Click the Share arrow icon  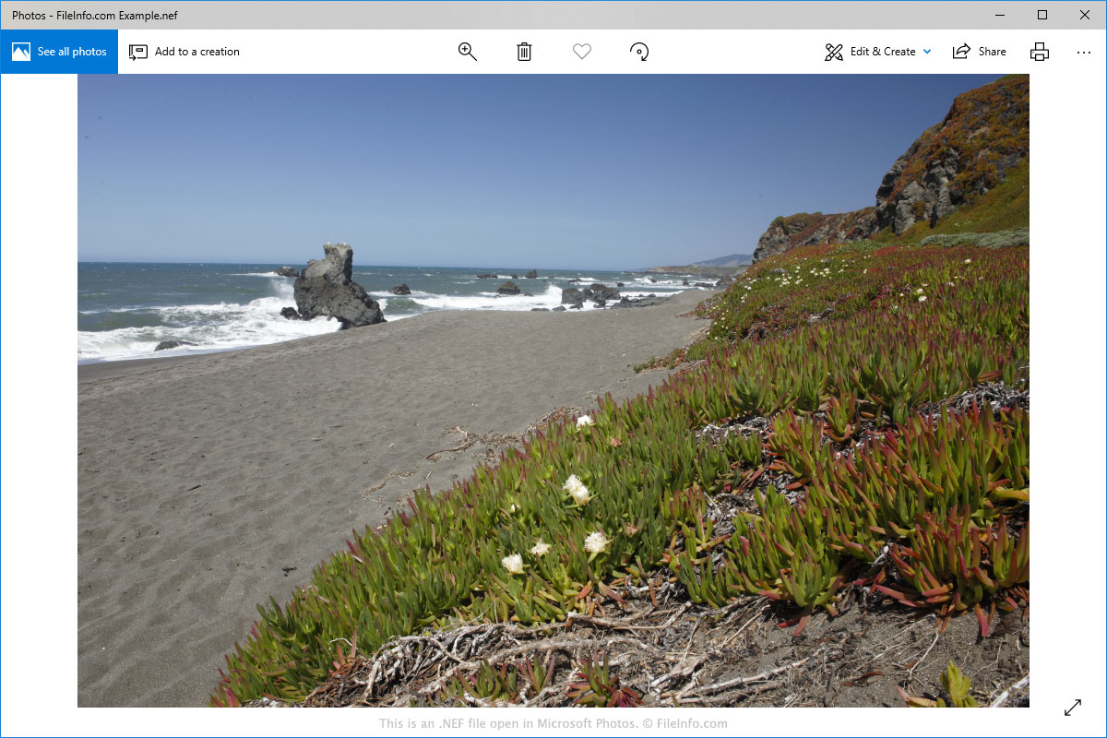point(962,52)
